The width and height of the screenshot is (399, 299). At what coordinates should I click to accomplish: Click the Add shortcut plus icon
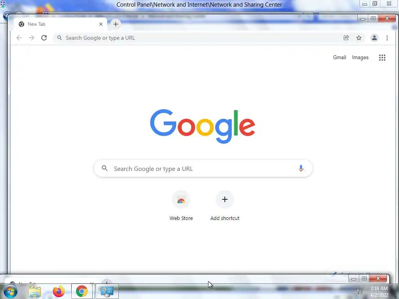click(225, 200)
